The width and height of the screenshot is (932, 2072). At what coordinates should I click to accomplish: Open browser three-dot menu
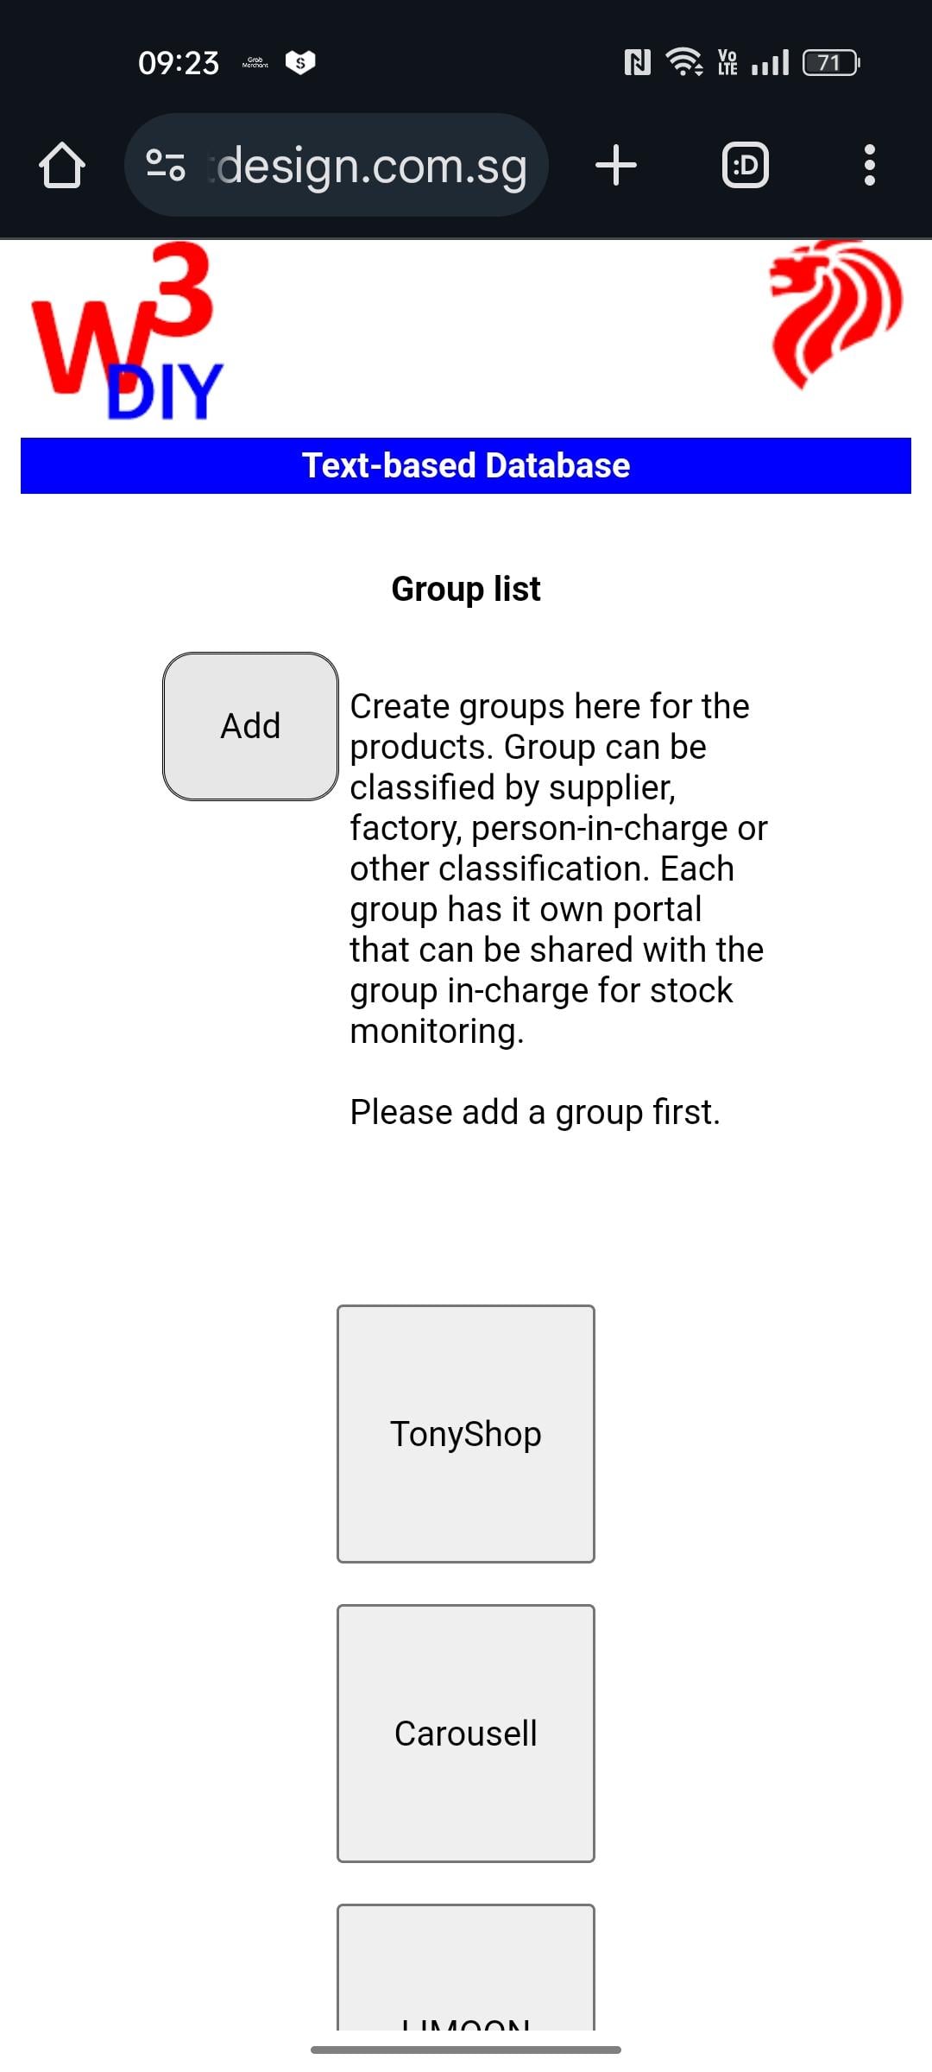pyautogui.click(x=869, y=165)
